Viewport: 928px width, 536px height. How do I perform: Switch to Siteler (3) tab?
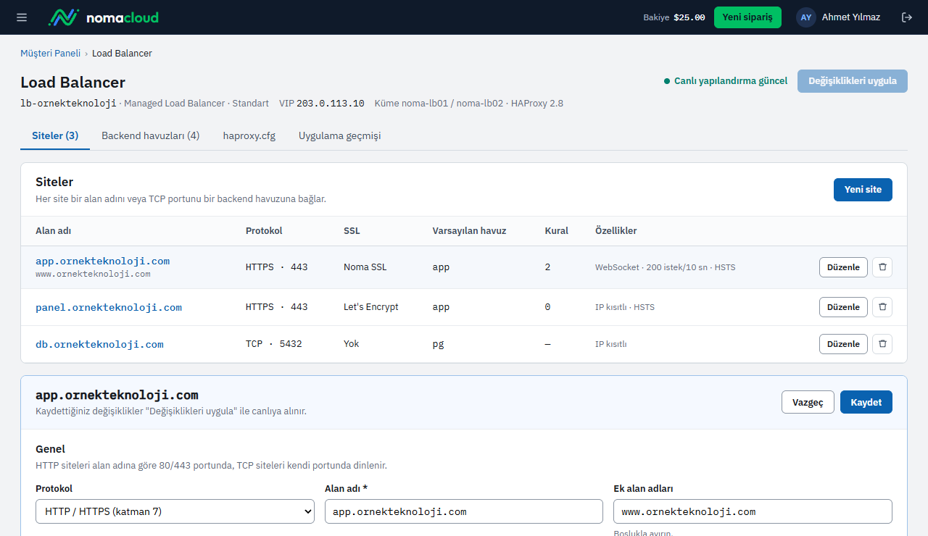[x=55, y=136]
